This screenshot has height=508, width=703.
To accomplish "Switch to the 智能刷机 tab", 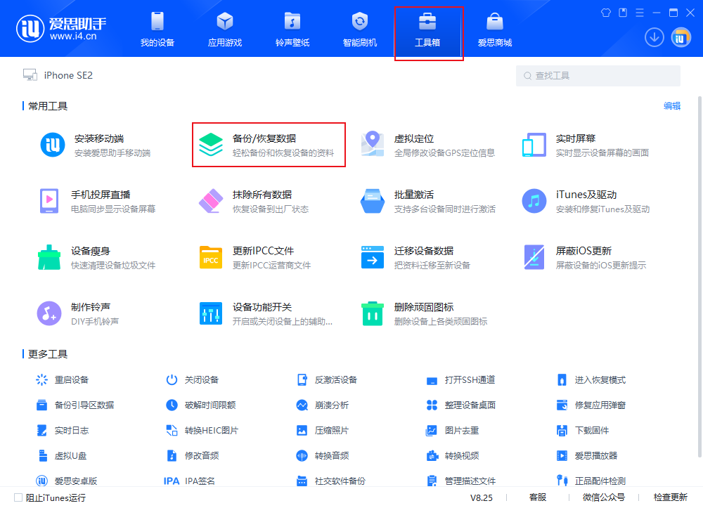I will click(359, 30).
